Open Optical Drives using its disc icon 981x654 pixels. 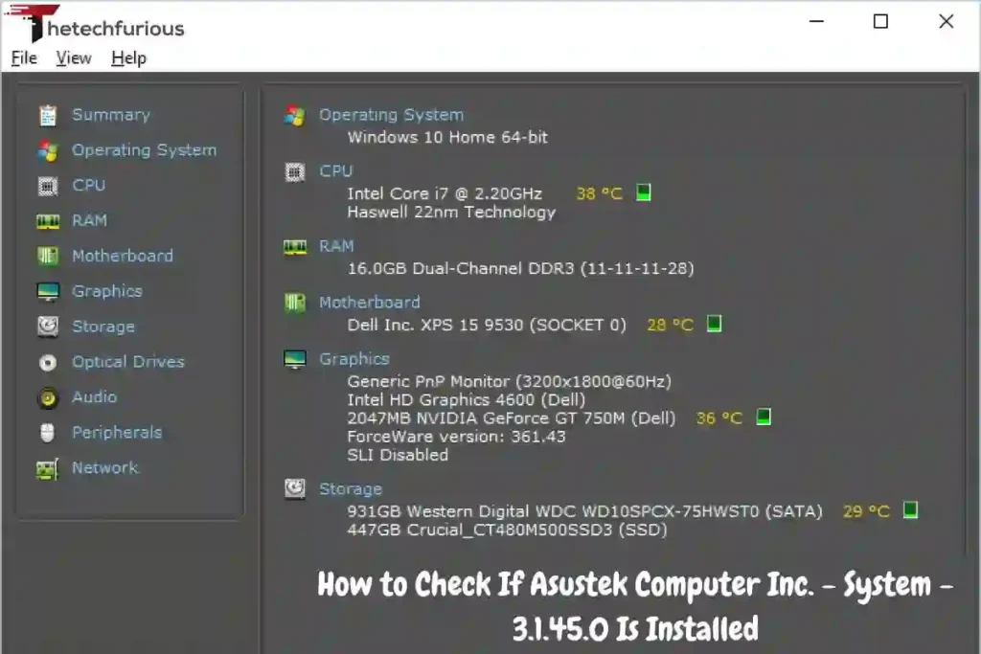[x=46, y=362]
